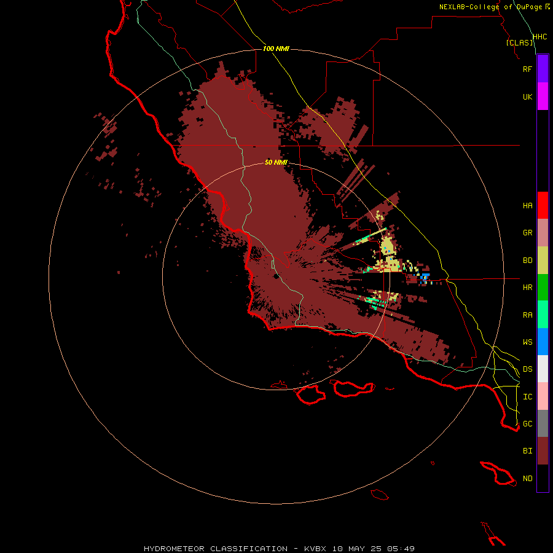Click the UK magenta legend swatch

(x=543, y=96)
